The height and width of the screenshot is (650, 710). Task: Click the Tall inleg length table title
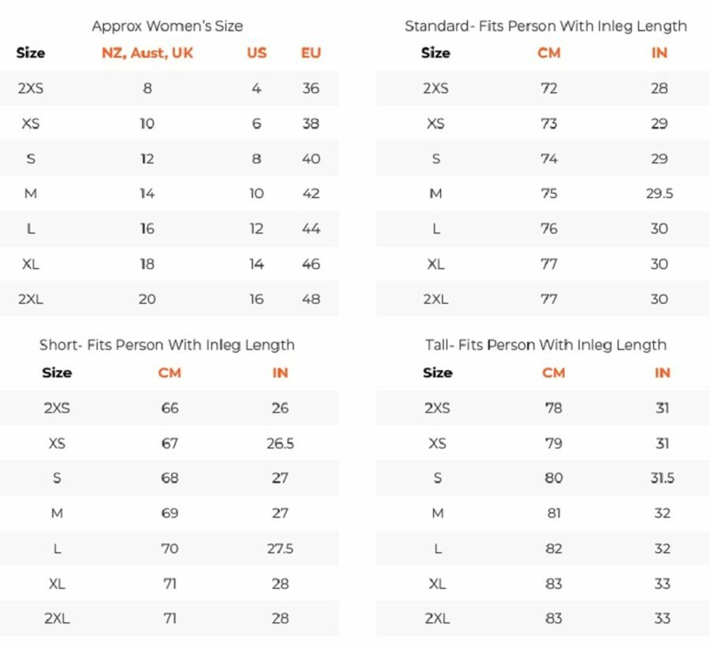(x=545, y=346)
